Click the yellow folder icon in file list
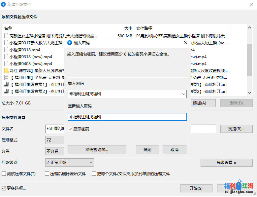This screenshot has width=257, height=197. point(6,70)
